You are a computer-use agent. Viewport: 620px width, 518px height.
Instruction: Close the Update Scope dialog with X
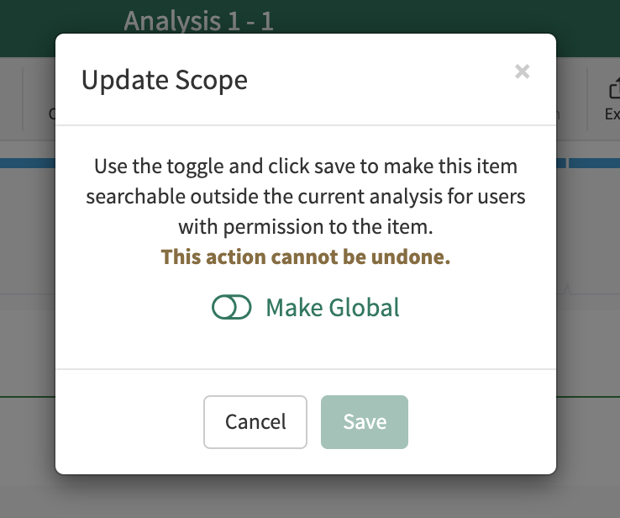click(x=523, y=72)
